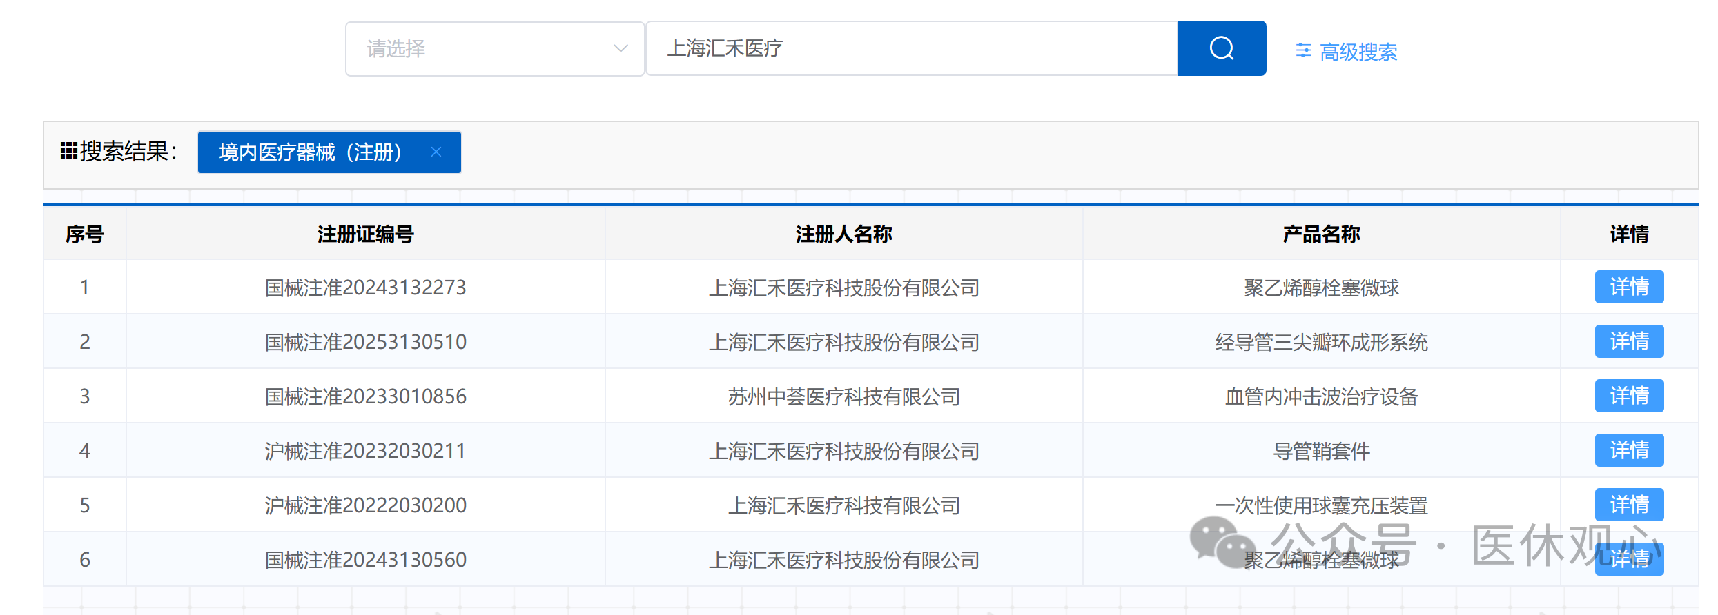1718x615 pixels.
Task: Open 详情 for row 6 聚乙烯醇栓塞微球
Action: coord(1628,559)
